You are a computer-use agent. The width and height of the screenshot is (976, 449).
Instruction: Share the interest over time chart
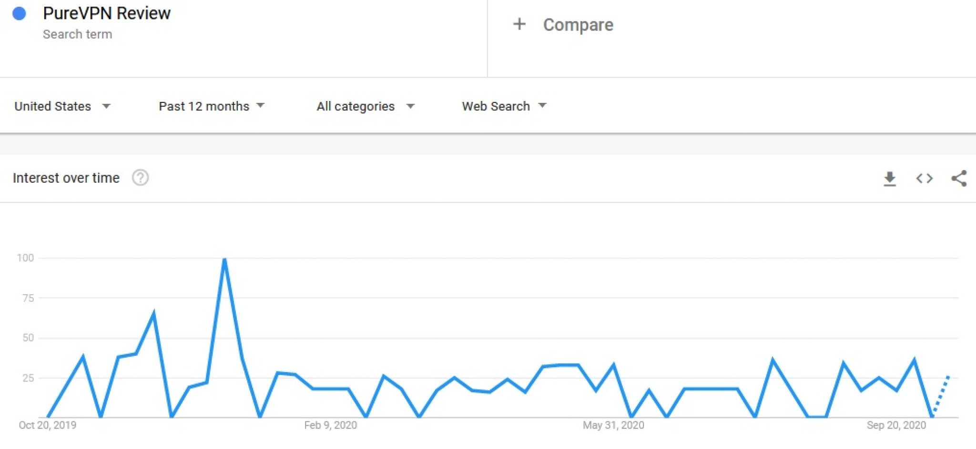[x=959, y=179]
